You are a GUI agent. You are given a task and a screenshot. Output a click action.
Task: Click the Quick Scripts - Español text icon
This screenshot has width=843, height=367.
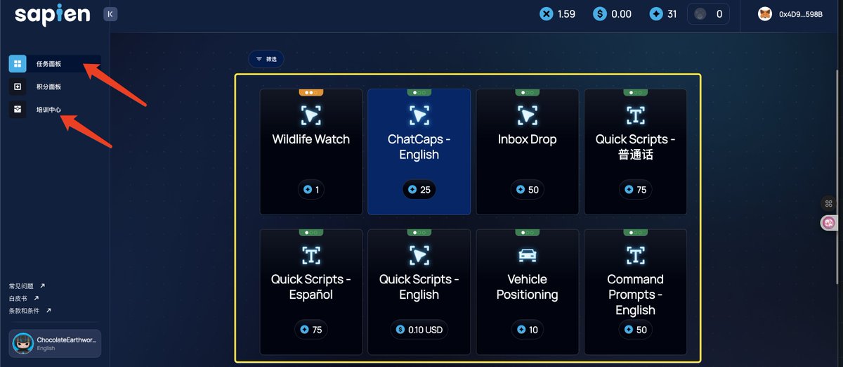tap(311, 255)
